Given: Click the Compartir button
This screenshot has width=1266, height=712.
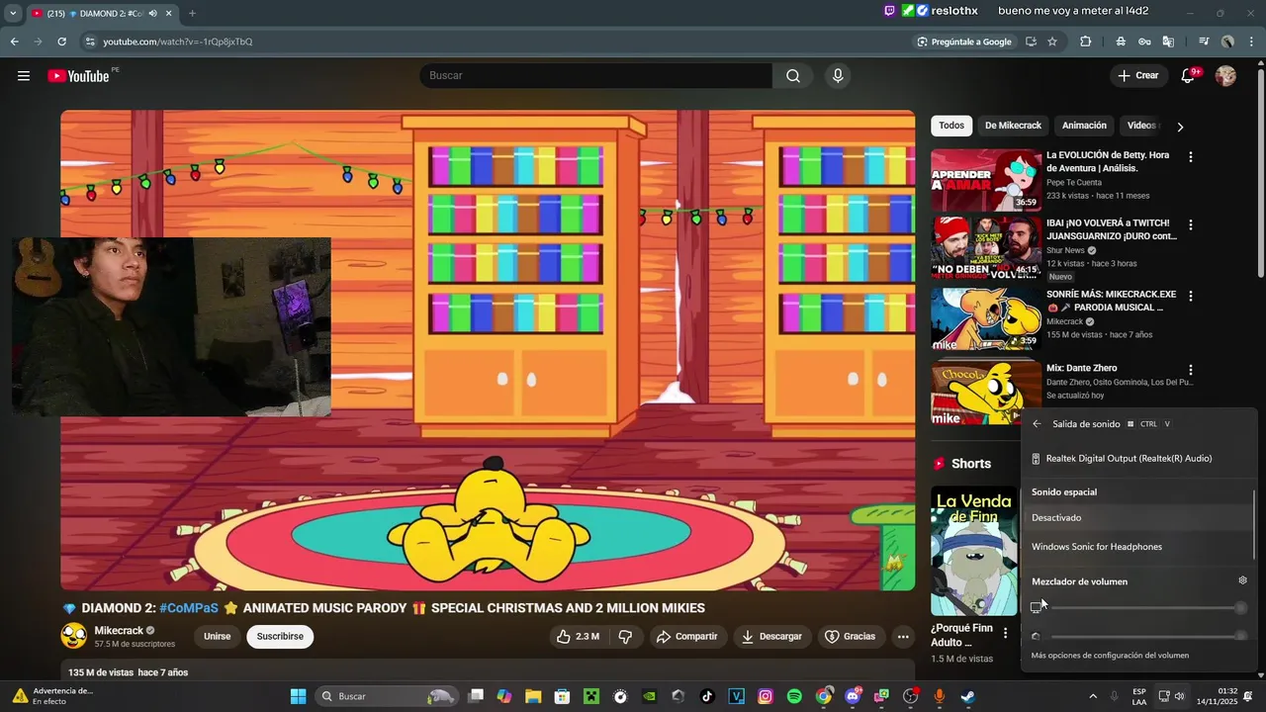Looking at the screenshot, I should point(687,637).
